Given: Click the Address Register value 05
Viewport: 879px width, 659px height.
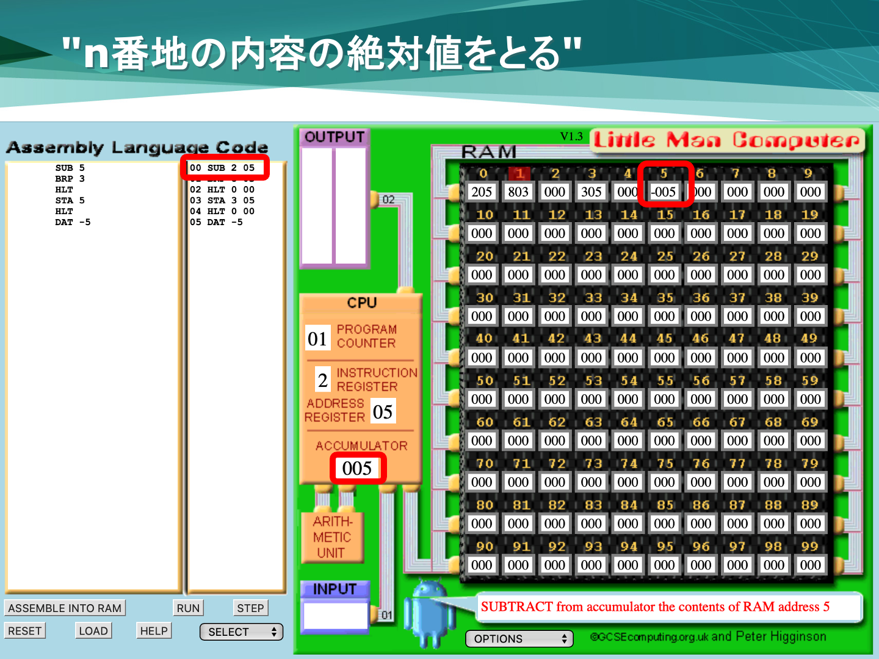Looking at the screenshot, I should [x=383, y=412].
